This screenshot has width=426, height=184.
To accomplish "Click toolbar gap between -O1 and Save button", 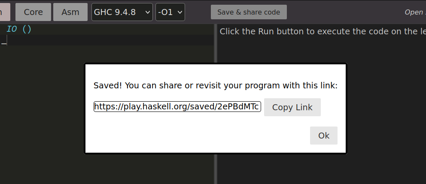I will (198, 12).
